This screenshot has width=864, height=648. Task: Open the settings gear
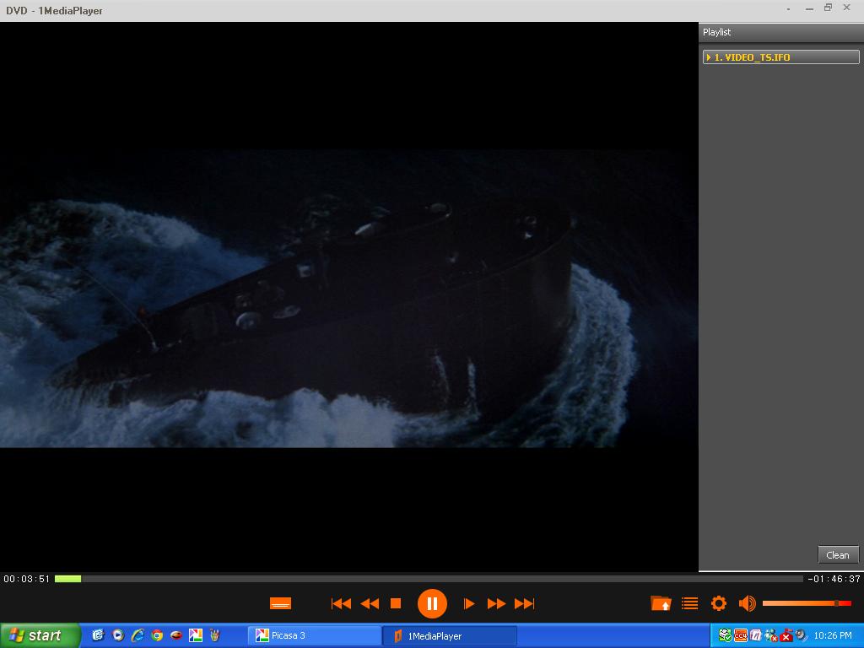point(719,603)
